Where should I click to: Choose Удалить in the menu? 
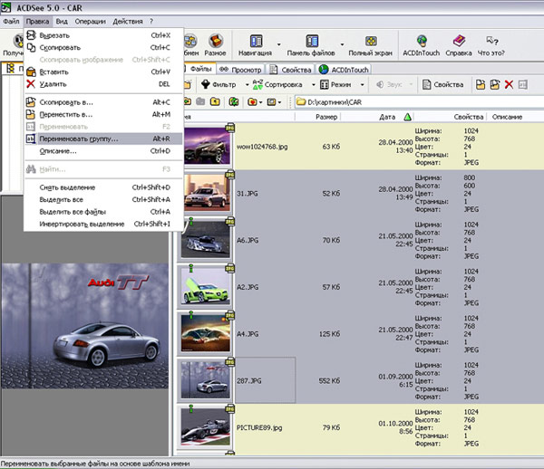[x=103, y=84]
